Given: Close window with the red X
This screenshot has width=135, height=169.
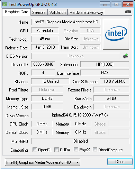Looking at the screenshot, I should coord(128,5).
